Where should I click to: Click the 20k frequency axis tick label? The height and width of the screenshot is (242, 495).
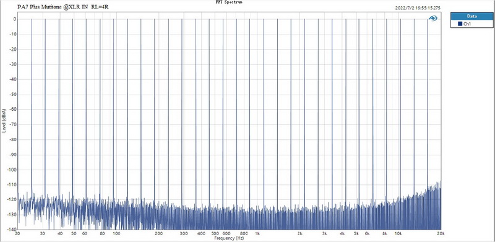[441, 234]
